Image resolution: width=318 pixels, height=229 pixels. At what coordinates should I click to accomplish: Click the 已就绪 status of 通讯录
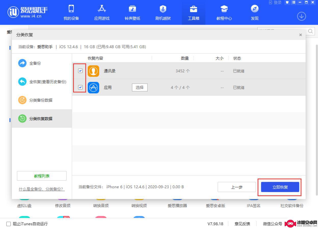tap(238, 71)
